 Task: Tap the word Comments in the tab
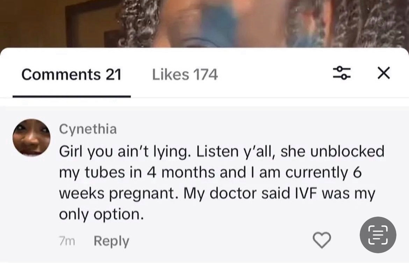click(x=61, y=75)
